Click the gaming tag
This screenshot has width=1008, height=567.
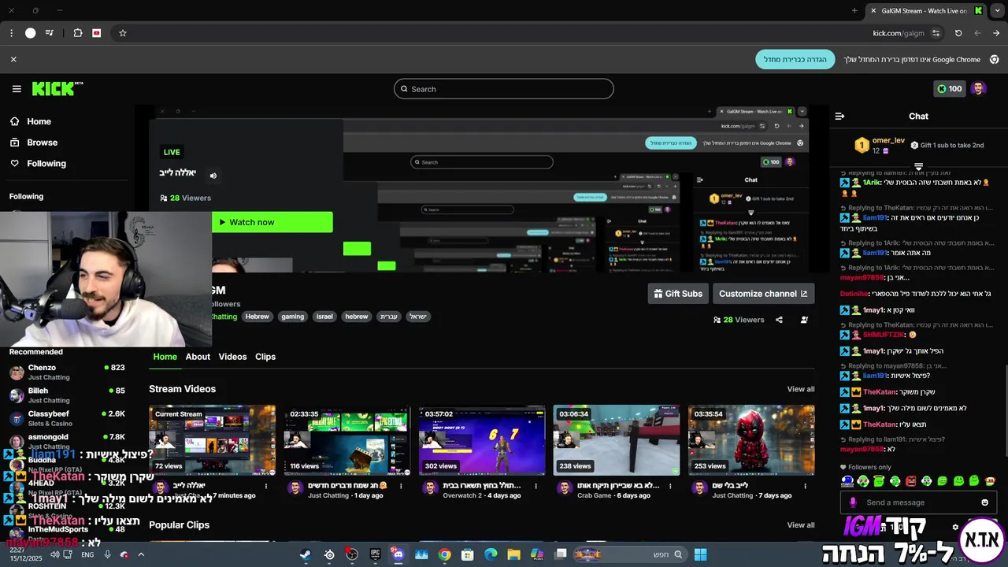[292, 317]
